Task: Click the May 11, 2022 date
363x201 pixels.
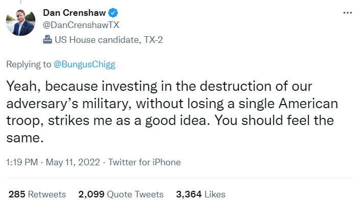Action: pyautogui.click(x=73, y=162)
